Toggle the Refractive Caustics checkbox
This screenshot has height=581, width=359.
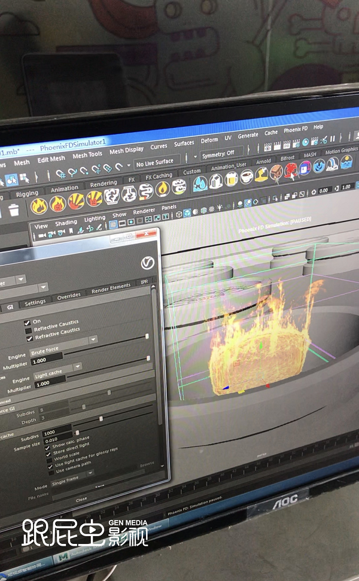(30, 339)
